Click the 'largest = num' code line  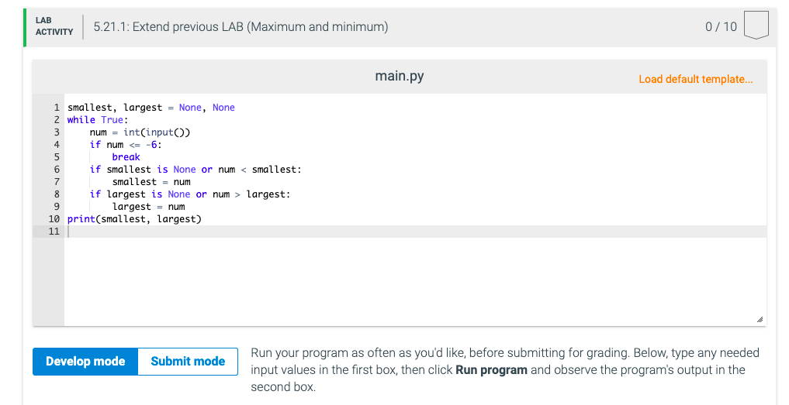[148, 207]
